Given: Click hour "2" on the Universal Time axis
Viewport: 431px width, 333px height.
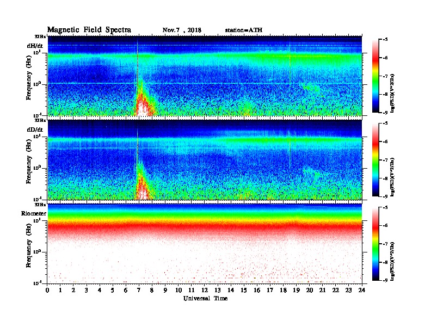Looking at the screenshot, I should tap(73, 291).
